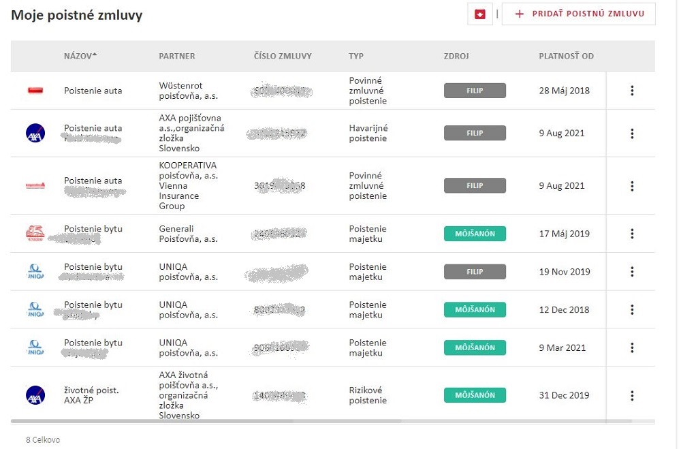Click the '8 Celkovo' total count text
The height and width of the screenshot is (449, 681).
(43, 440)
